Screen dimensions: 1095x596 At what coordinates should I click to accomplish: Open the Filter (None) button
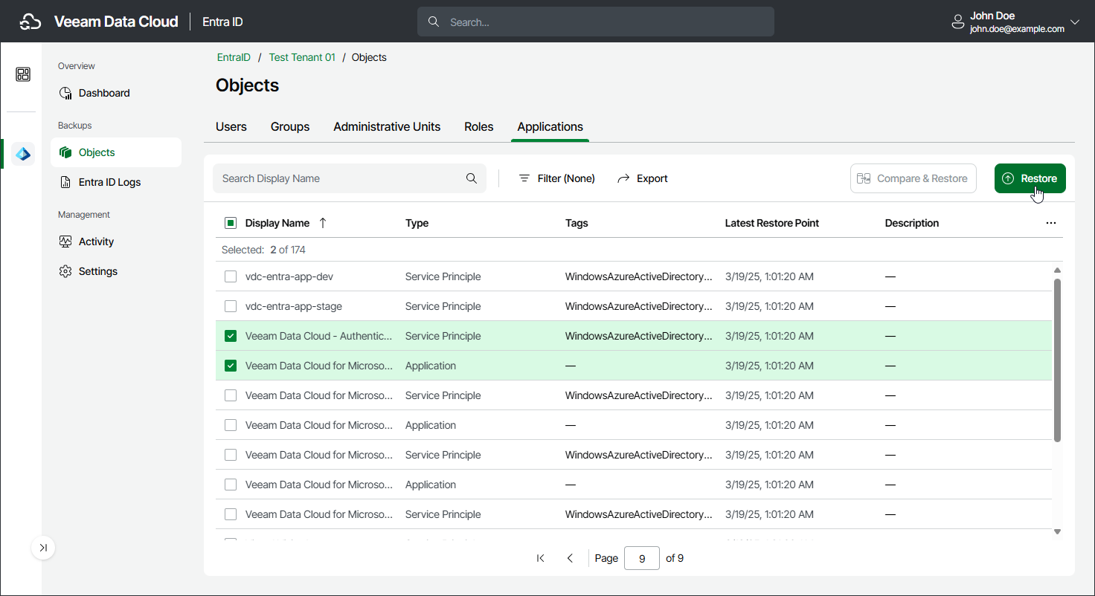click(x=556, y=178)
